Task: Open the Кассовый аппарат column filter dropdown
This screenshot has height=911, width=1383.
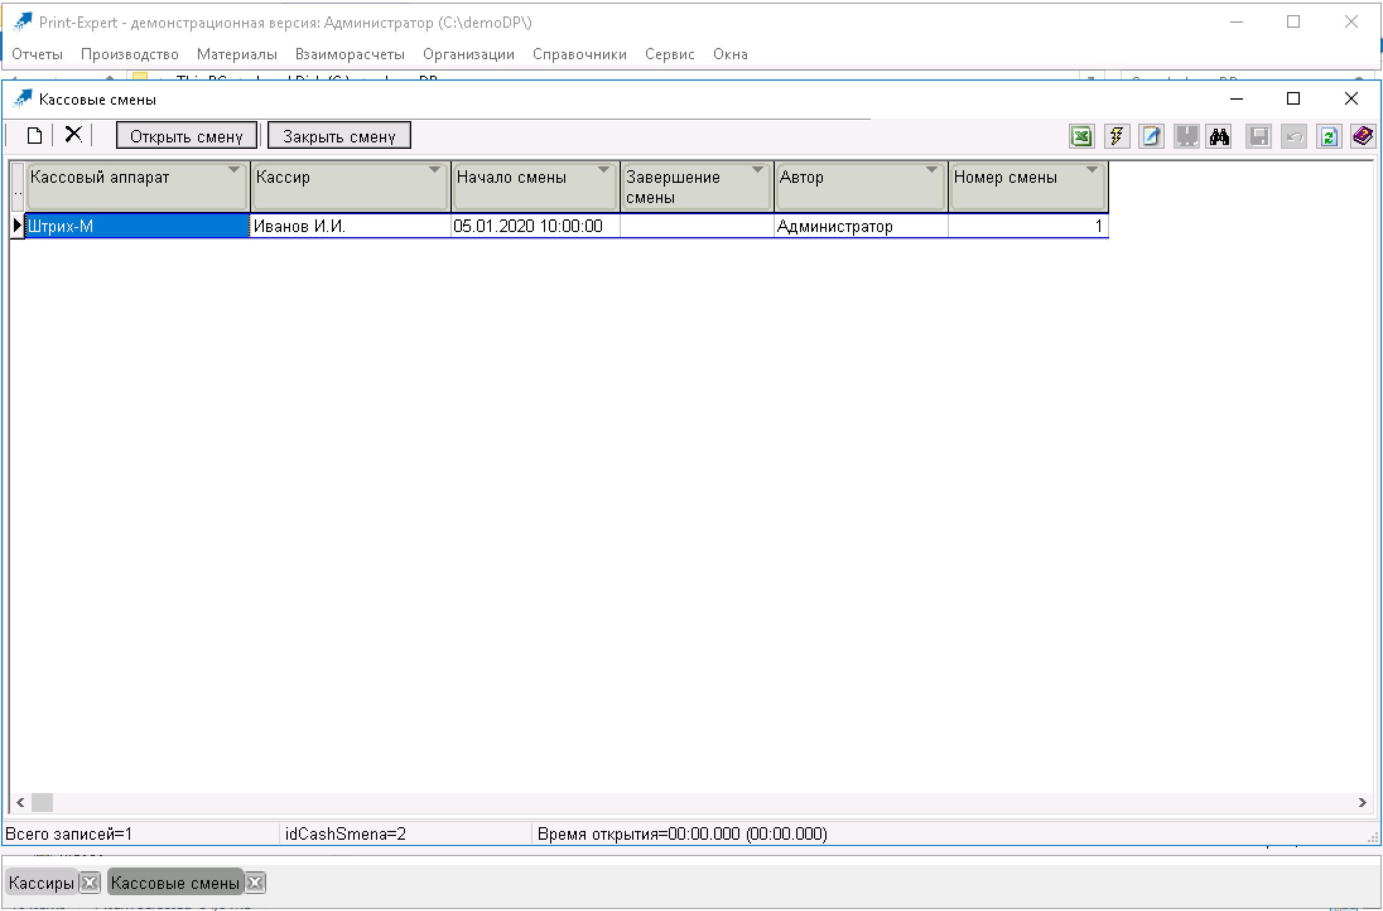Action: point(234,170)
